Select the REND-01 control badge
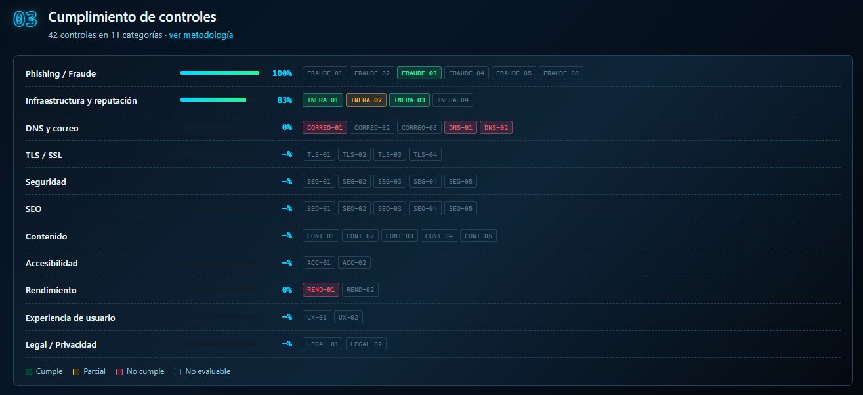This screenshot has height=395, width=863. coord(321,289)
